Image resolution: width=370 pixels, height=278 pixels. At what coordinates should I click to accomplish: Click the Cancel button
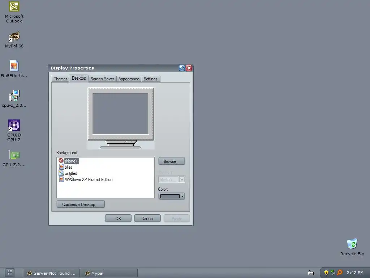point(147,218)
